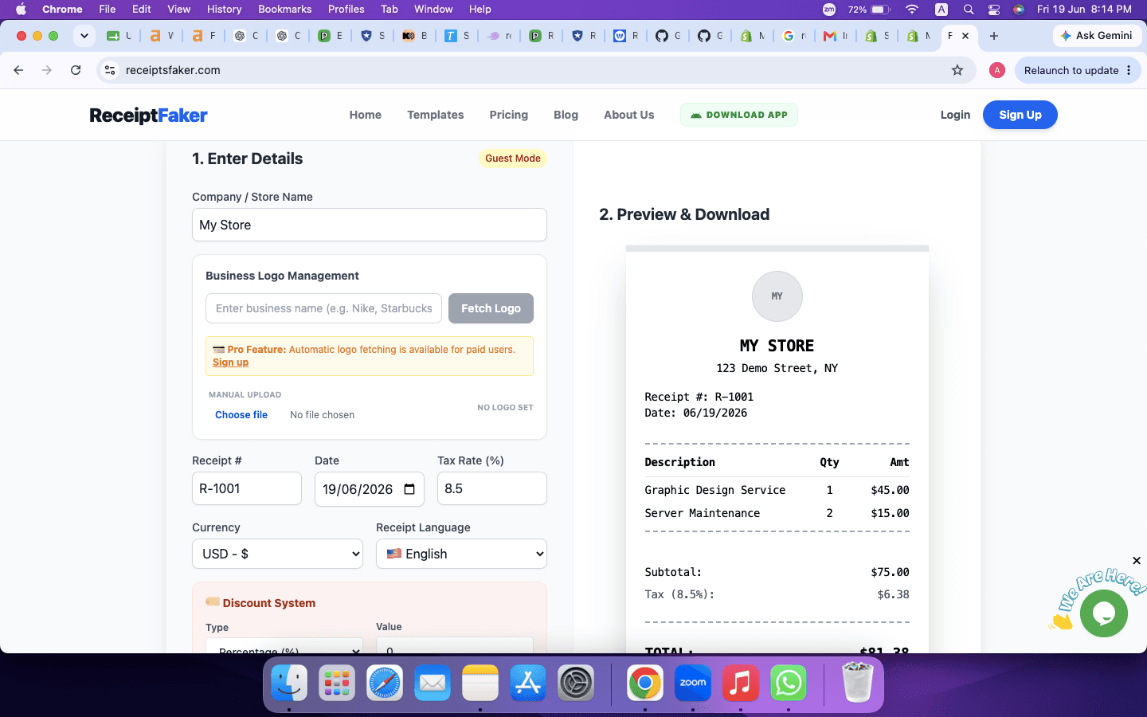Open the green chat support bubble

[x=1104, y=613]
